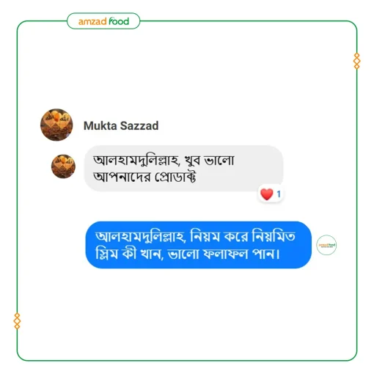
Task: Select the blue reply message bubble
Action: [199, 245]
